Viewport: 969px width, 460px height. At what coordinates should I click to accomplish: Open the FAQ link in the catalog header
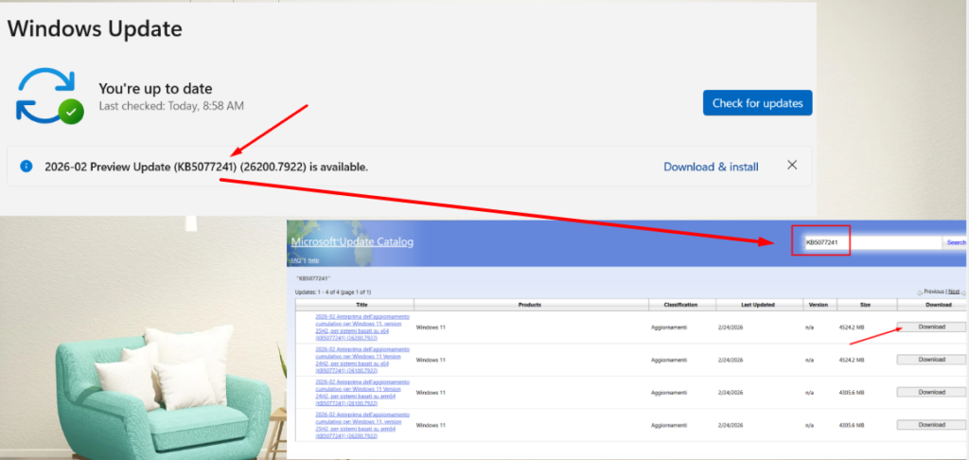pyautogui.click(x=296, y=260)
